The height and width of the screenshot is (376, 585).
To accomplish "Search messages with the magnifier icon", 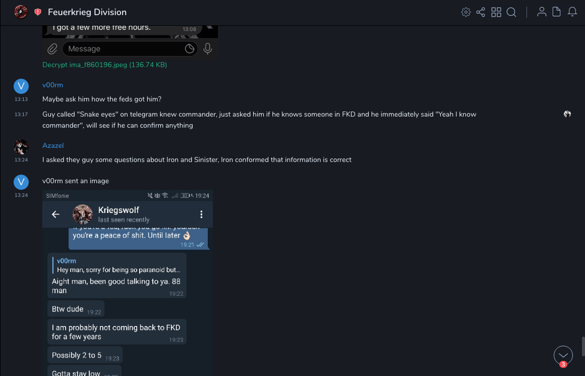I will pyautogui.click(x=511, y=12).
